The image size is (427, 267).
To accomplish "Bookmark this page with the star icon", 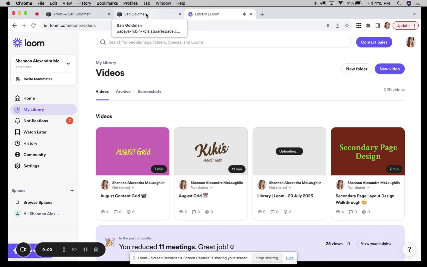I will point(347,25).
